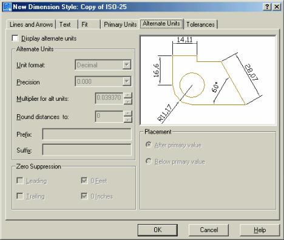Toggle the 0 Inches checkbox
Viewport: 284px width, 240px height.
click(84, 196)
